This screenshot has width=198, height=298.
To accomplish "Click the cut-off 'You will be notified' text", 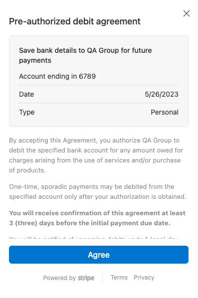I will click(x=94, y=238).
